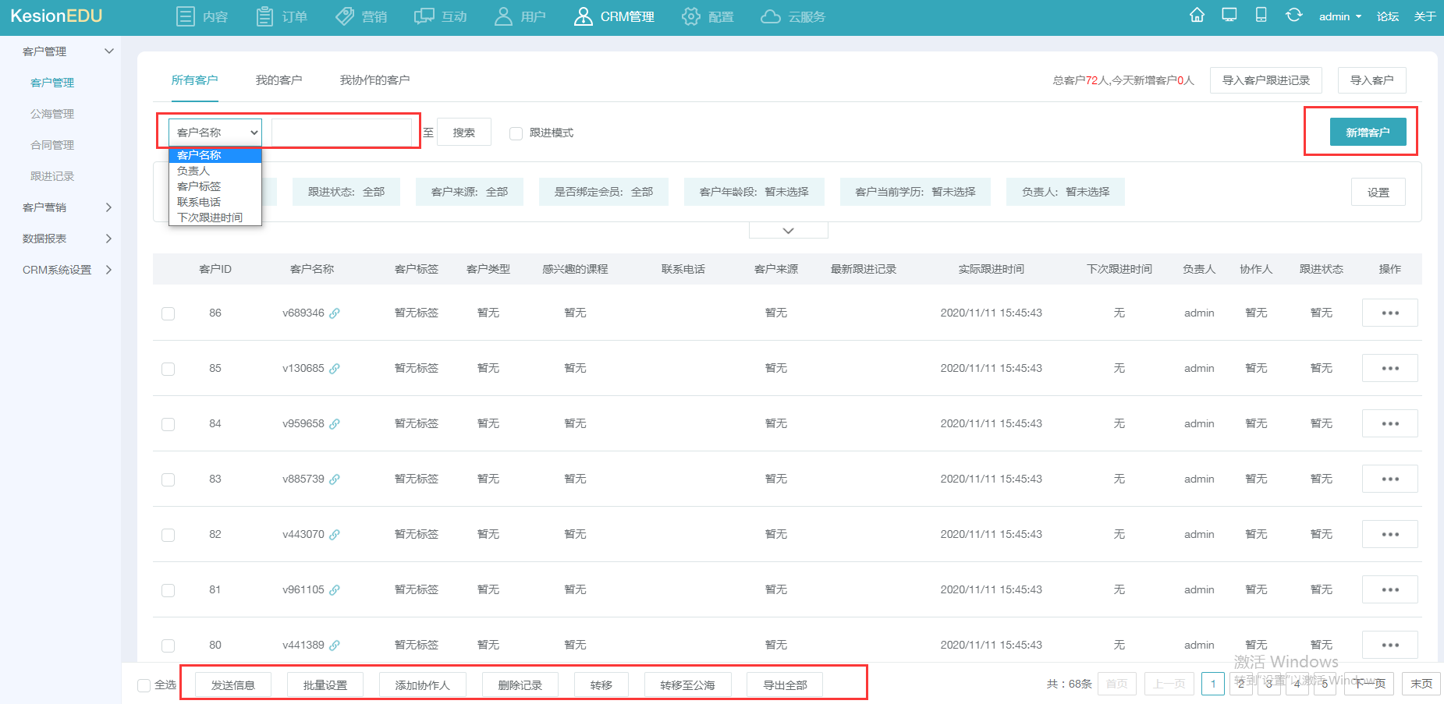Open the 客户名称 search field dropdown
This screenshot has height=704, width=1444.
(x=215, y=133)
